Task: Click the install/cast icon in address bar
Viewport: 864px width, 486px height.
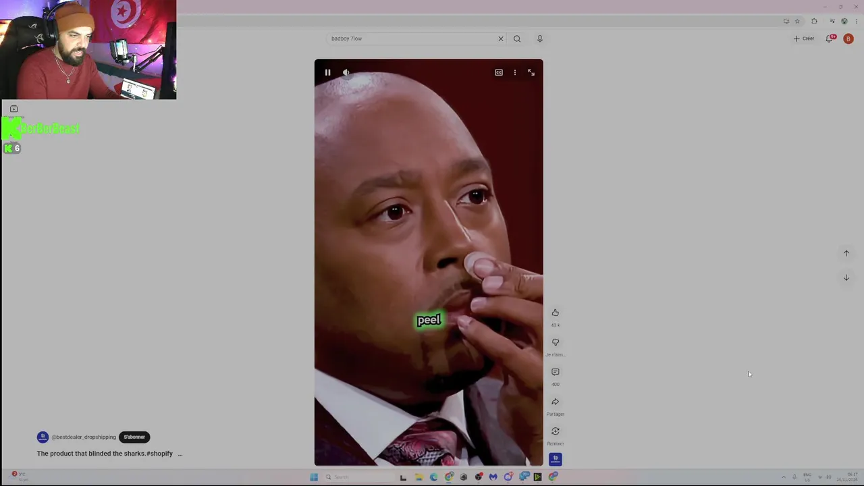Action: click(x=786, y=21)
